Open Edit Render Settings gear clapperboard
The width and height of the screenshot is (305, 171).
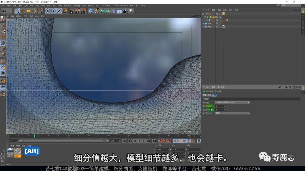pos(83,11)
